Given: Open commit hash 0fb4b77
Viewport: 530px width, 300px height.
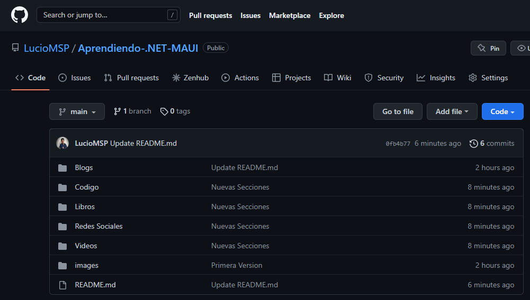Looking at the screenshot, I should (x=398, y=144).
